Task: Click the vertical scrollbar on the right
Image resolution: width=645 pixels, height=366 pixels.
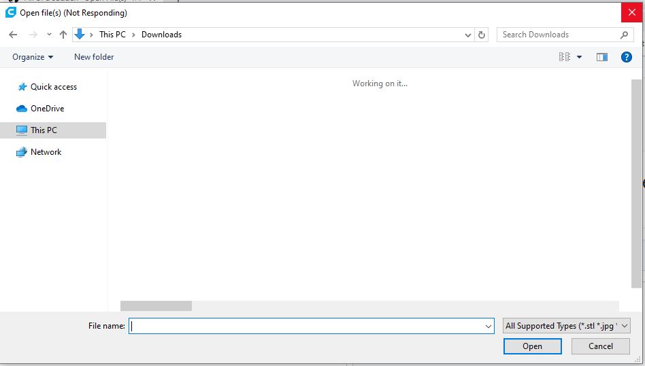Action: coord(636,184)
